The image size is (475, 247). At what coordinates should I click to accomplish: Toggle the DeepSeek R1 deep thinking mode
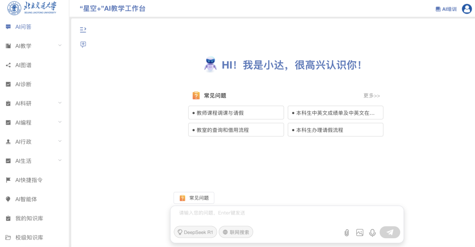tap(195, 232)
